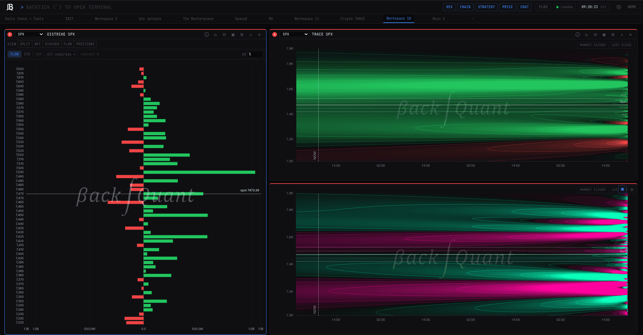This screenshot has height=335, width=643.
Task: Switch to Workspace 5 tab
Action: [x=106, y=19]
